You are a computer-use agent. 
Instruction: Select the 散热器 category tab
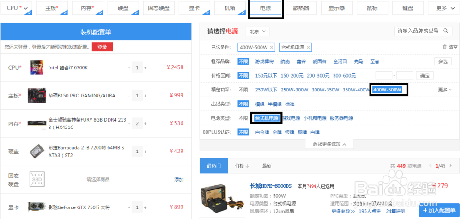(x=301, y=8)
